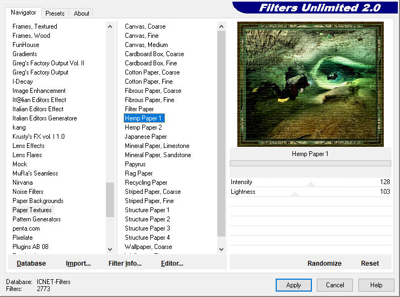Choose the I-Decay category

pyautogui.click(x=23, y=82)
